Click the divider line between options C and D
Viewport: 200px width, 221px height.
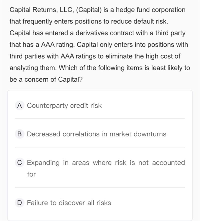(x=100, y=187)
